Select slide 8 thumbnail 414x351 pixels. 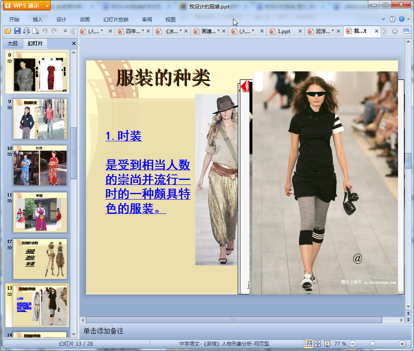(x=40, y=72)
